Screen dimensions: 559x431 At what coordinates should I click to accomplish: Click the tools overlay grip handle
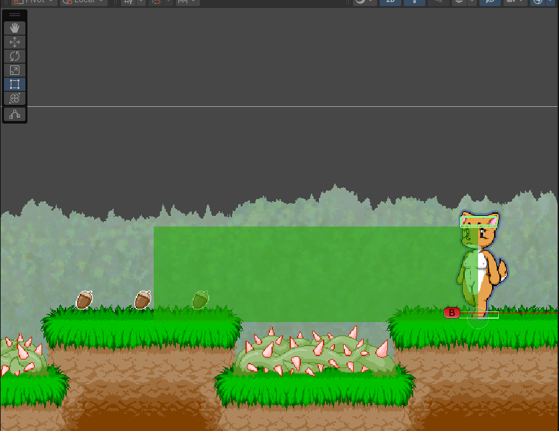(15, 15)
